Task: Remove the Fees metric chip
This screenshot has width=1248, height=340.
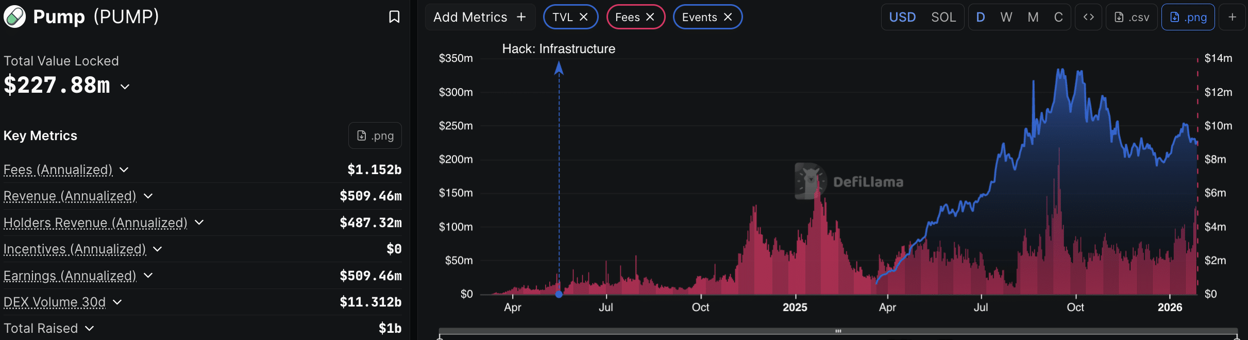Action: click(x=650, y=17)
